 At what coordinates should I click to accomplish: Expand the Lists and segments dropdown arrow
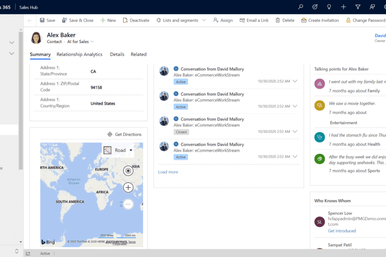click(x=204, y=20)
